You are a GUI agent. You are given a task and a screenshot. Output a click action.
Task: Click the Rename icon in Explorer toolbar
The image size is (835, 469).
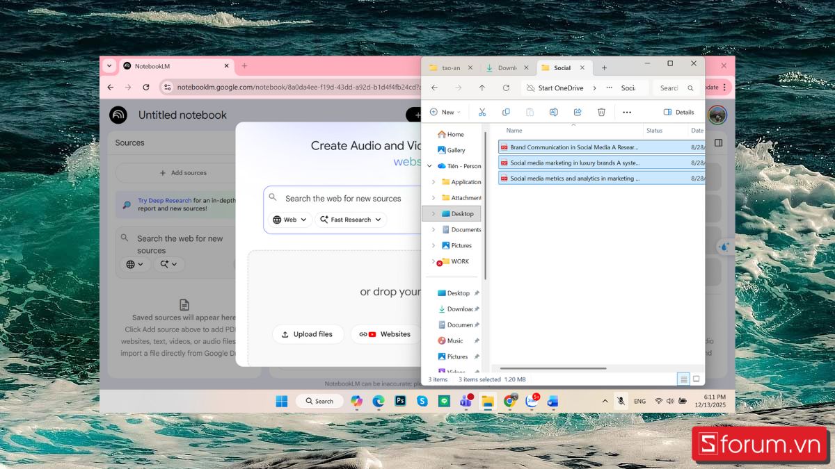pyautogui.click(x=554, y=112)
